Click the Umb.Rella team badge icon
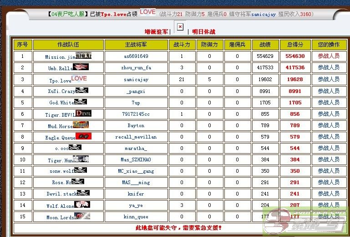The width and height of the screenshot is (350, 237). pos(81,67)
